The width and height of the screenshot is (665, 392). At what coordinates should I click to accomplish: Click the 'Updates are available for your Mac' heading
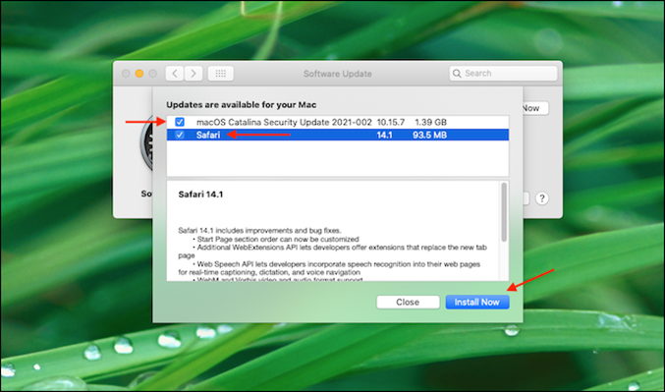(242, 105)
